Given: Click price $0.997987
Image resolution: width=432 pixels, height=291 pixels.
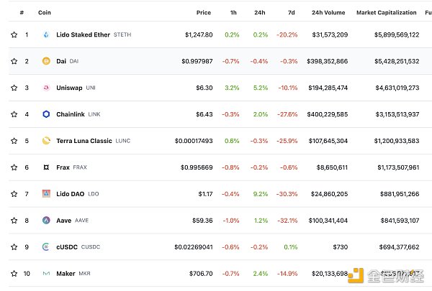Looking at the screenshot, I should click(197, 61).
